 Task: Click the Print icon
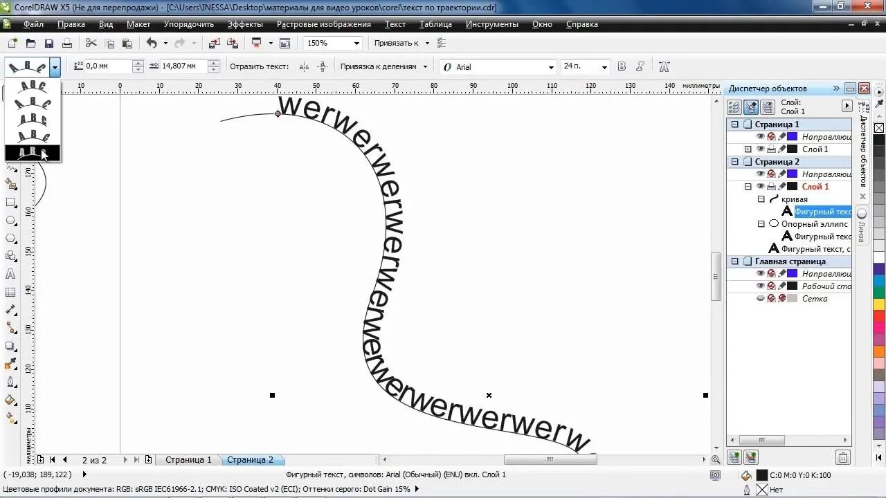(x=67, y=43)
